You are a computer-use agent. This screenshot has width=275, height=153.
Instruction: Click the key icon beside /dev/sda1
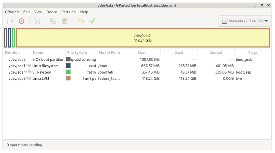pos(28,66)
